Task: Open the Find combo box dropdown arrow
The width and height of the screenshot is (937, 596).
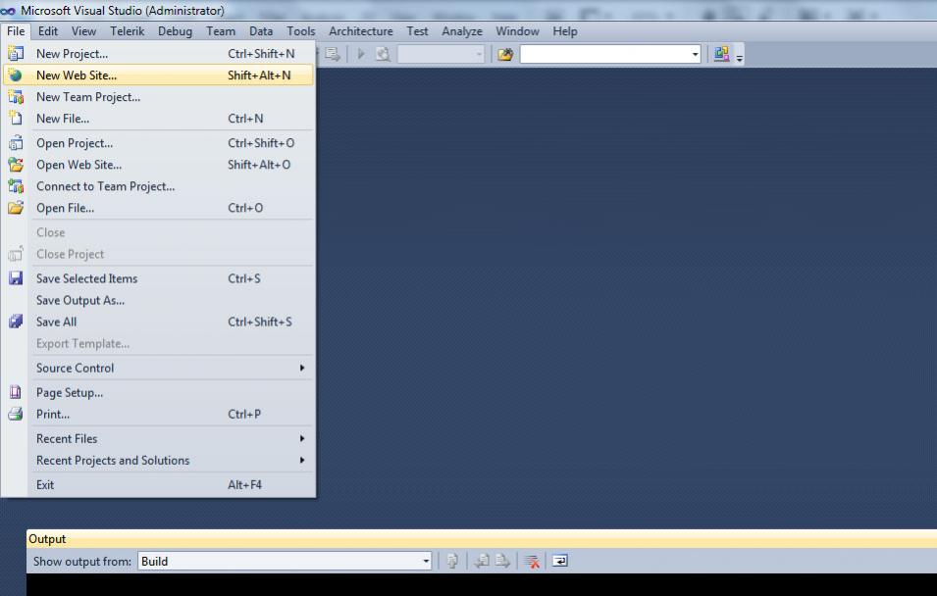Action: (x=695, y=54)
